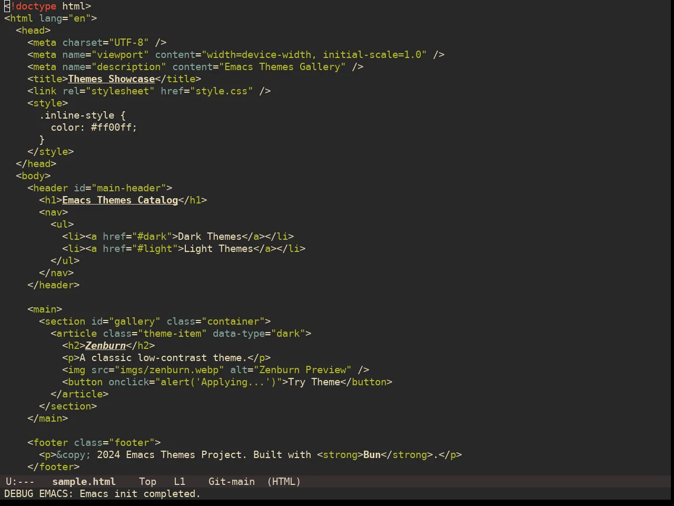
Task: Click the "Emacs Themes Gallery" content string
Action: pyautogui.click(x=283, y=67)
